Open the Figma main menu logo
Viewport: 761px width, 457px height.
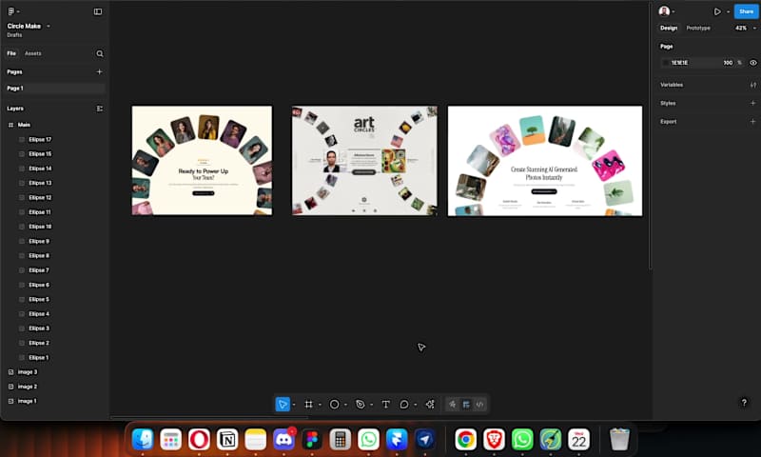[11, 11]
